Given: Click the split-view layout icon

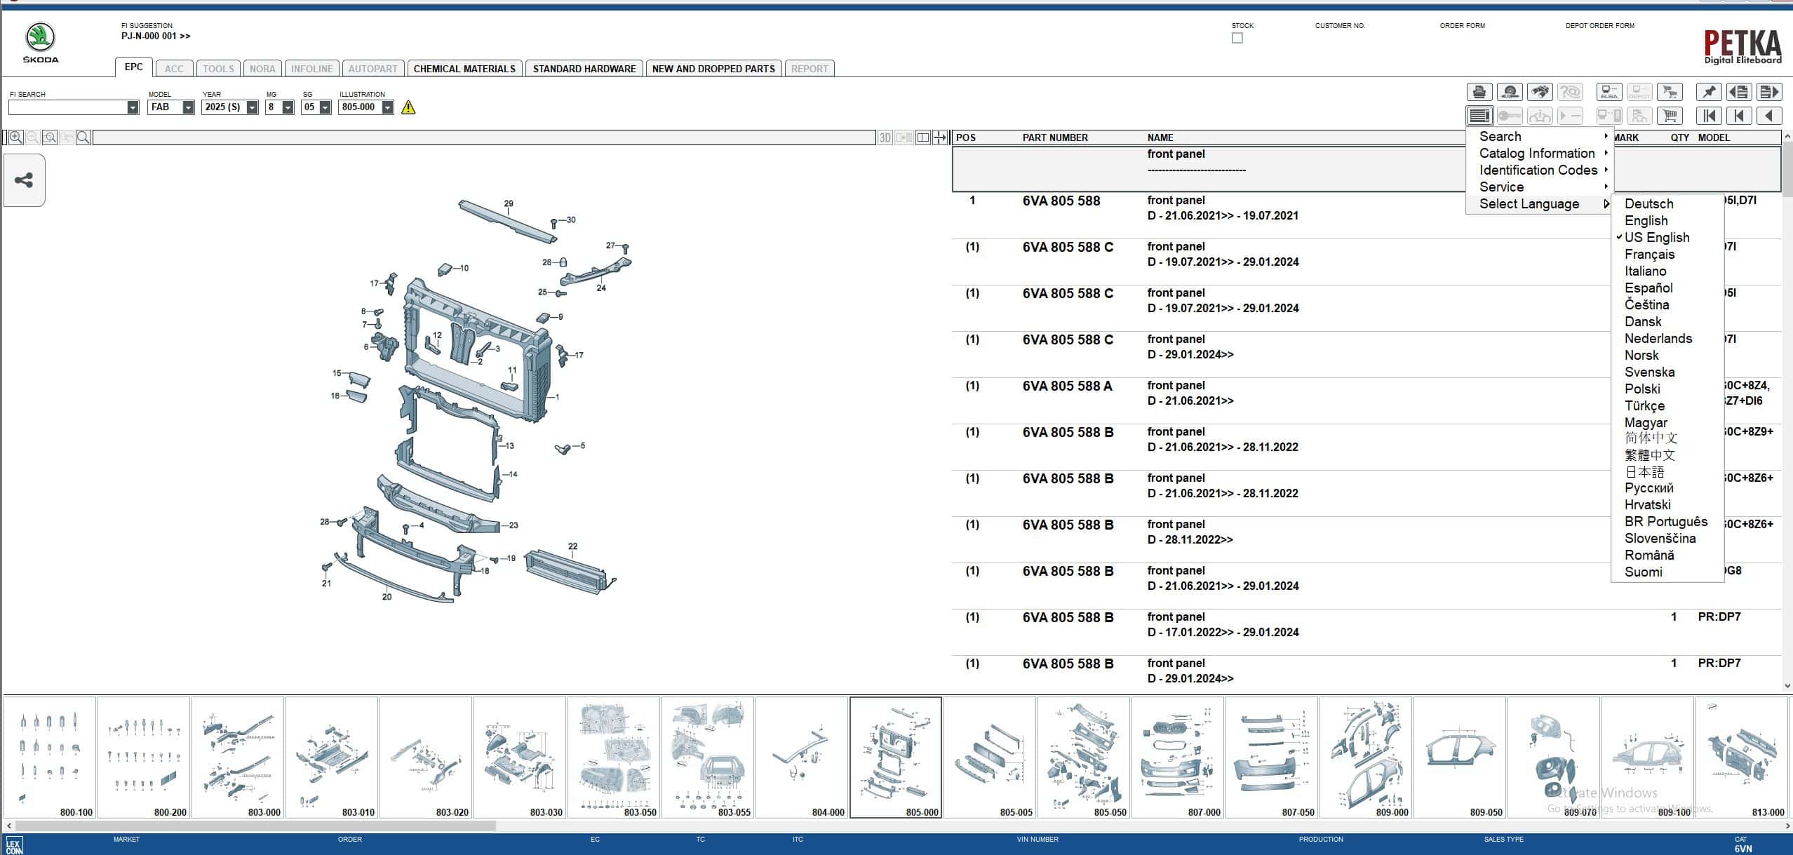Looking at the screenshot, I should [x=923, y=137].
